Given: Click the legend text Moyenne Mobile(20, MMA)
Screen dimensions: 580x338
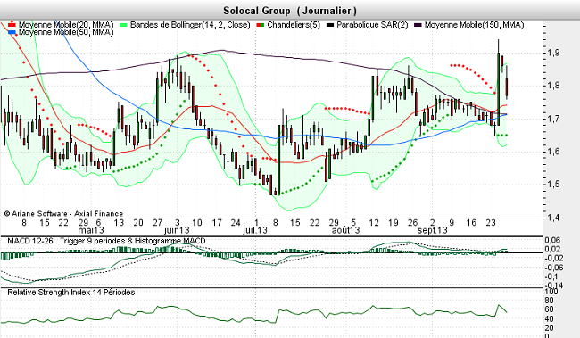Looking at the screenshot, I should pyautogui.click(x=66, y=25).
